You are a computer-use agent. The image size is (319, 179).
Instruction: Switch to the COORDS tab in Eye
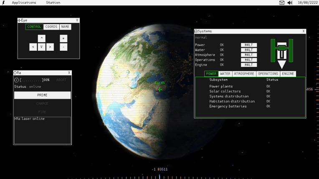point(51,27)
